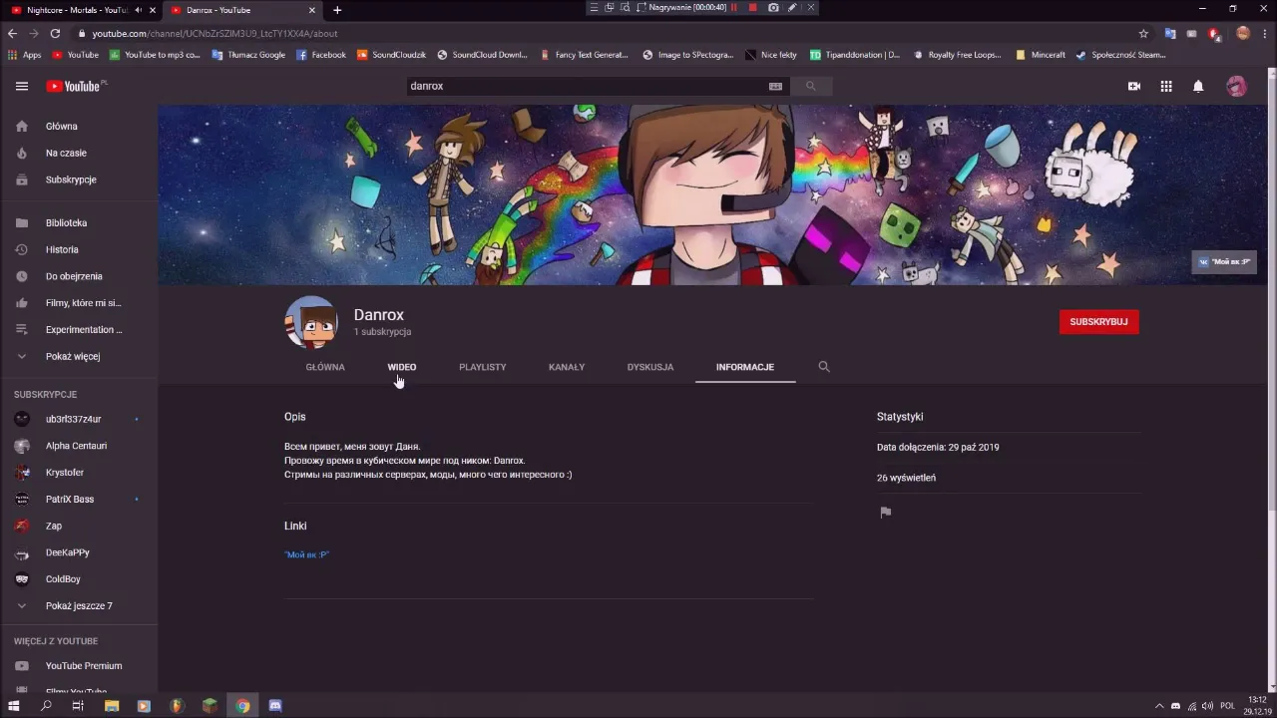Open the SoundCloudzik bookmark
This screenshot has height=718, width=1277.
pyautogui.click(x=391, y=55)
